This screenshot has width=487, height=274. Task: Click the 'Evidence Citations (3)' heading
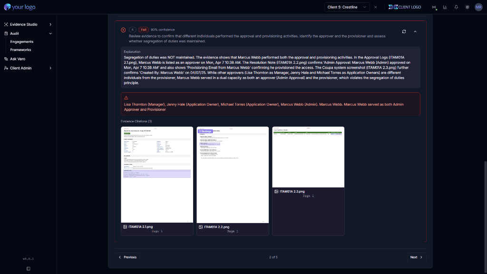pos(136,121)
